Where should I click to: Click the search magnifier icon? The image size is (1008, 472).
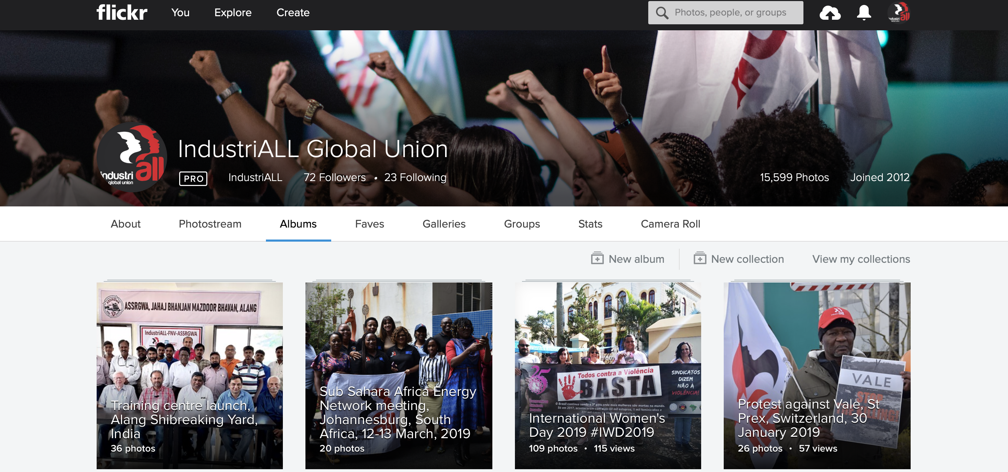pos(662,13)
